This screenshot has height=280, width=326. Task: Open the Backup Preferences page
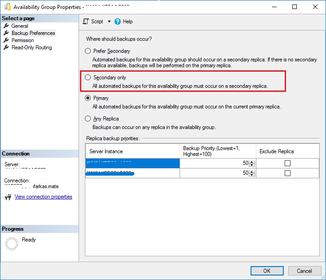(x=33, y=33)
